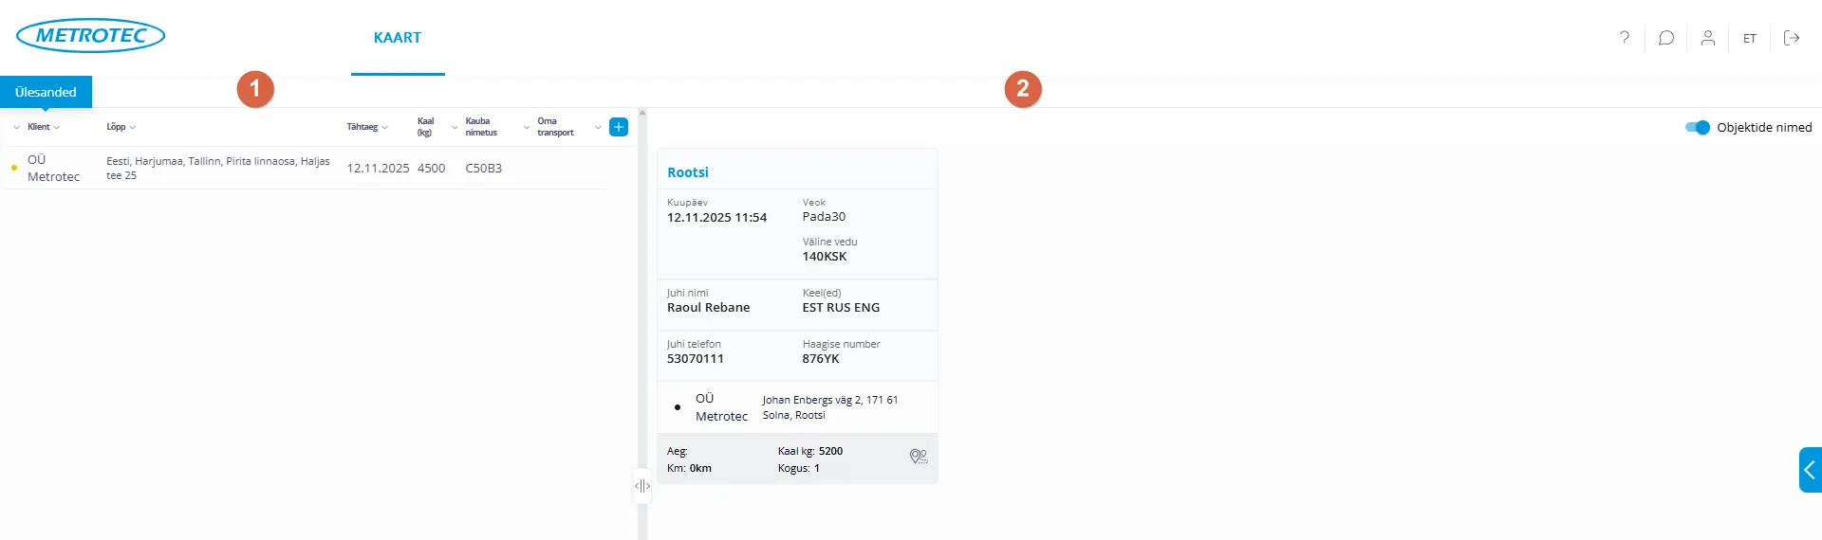This screenshot has height=540, width=1822.
Task: Click the map route icon on Rootsi card
Action: pos(918,457)
